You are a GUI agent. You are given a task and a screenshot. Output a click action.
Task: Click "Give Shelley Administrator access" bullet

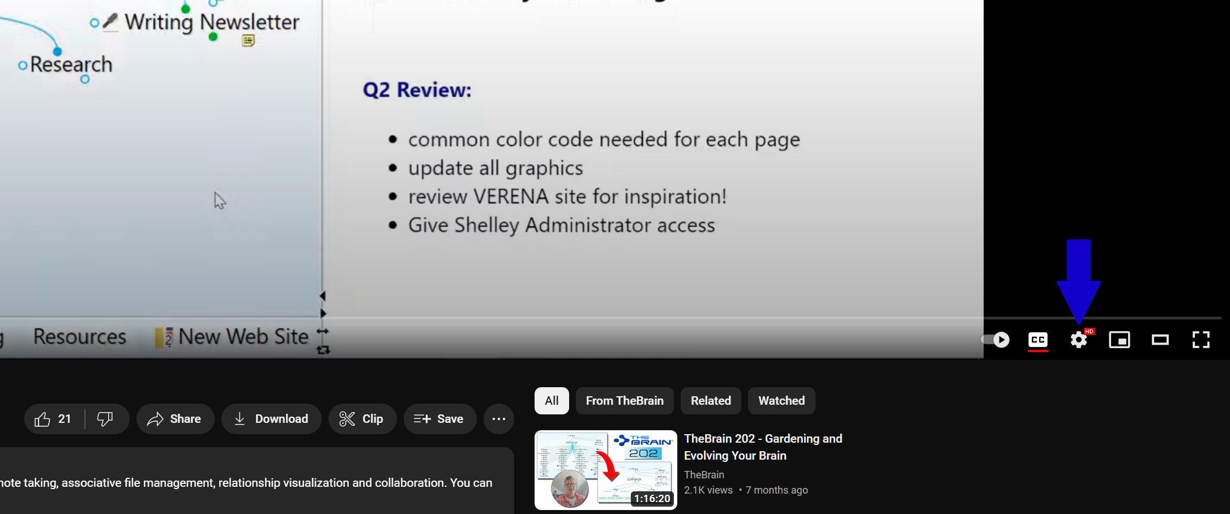562,225
